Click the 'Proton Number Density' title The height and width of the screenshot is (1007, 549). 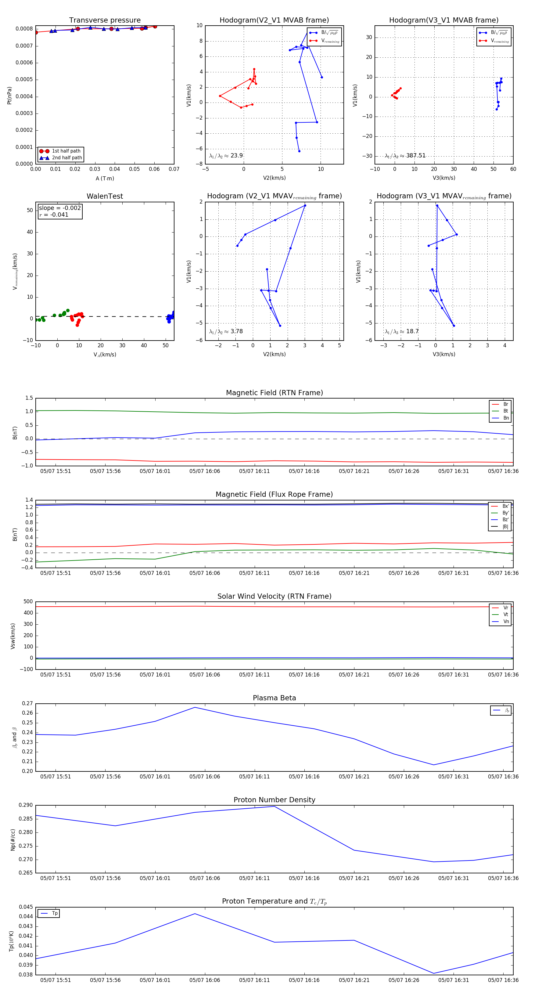point(274,800)
